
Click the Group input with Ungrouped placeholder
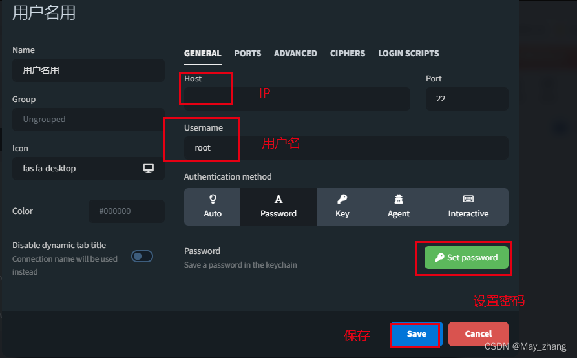coord(89,119)
